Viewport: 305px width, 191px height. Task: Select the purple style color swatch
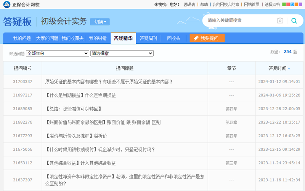[301, 5]
